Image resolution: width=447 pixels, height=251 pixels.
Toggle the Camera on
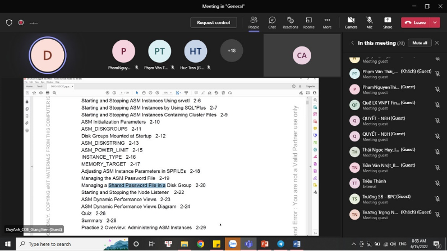[351, 22]
